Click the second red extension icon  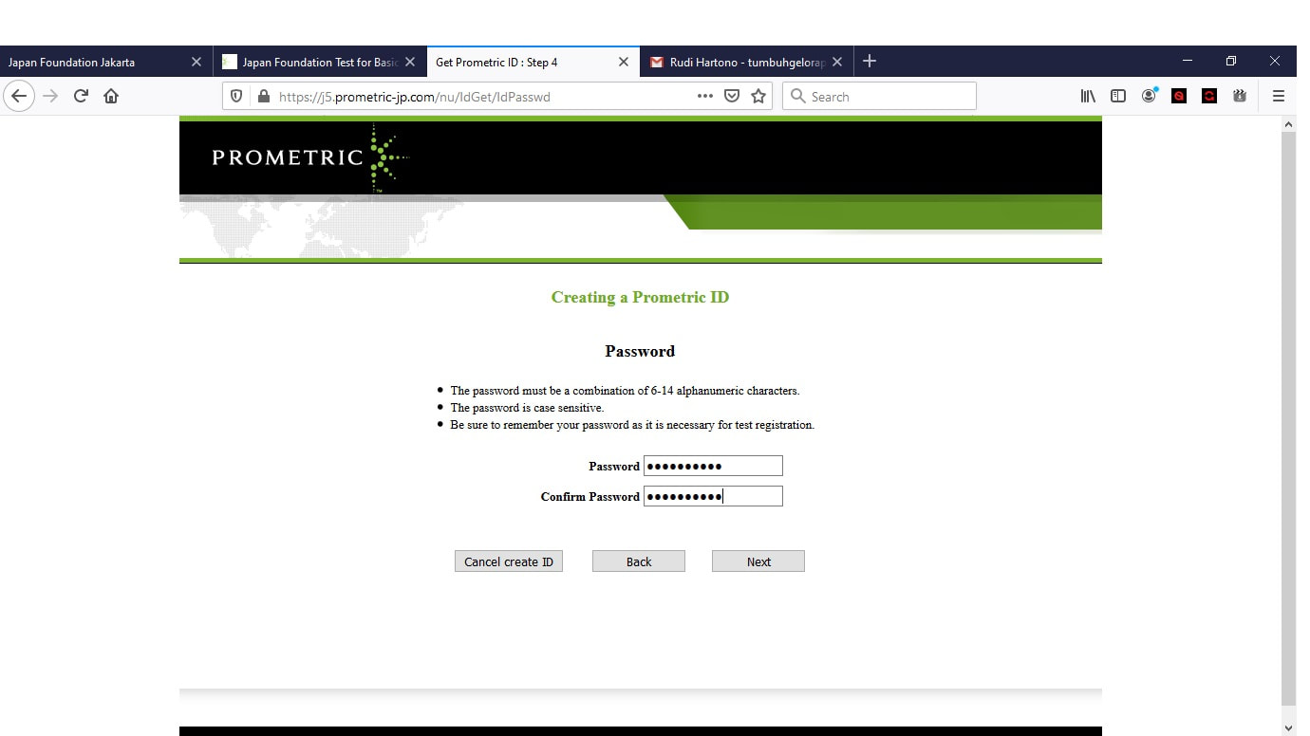point(1209,96)
